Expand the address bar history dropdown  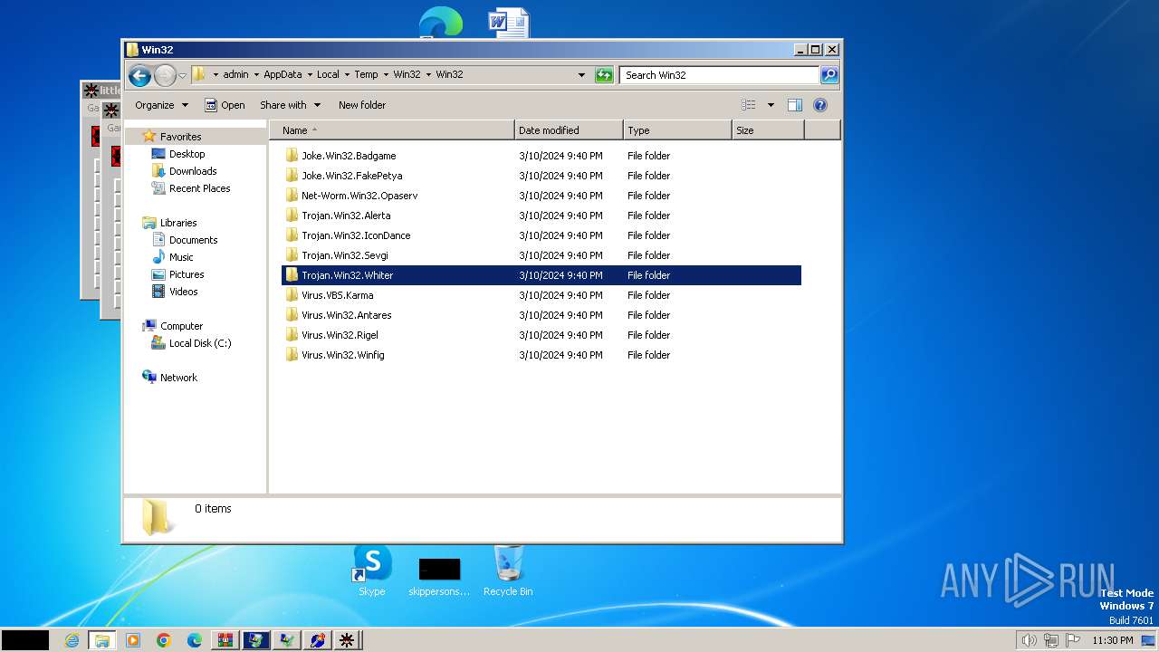(581, 75)
